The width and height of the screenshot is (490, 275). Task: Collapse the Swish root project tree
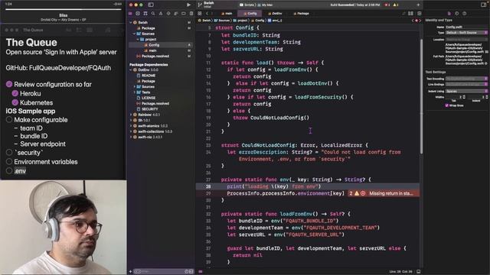(x=131, y=22)
